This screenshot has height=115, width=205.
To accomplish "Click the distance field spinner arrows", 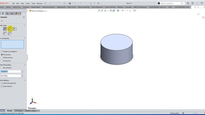I will click(x=22, y=72).
